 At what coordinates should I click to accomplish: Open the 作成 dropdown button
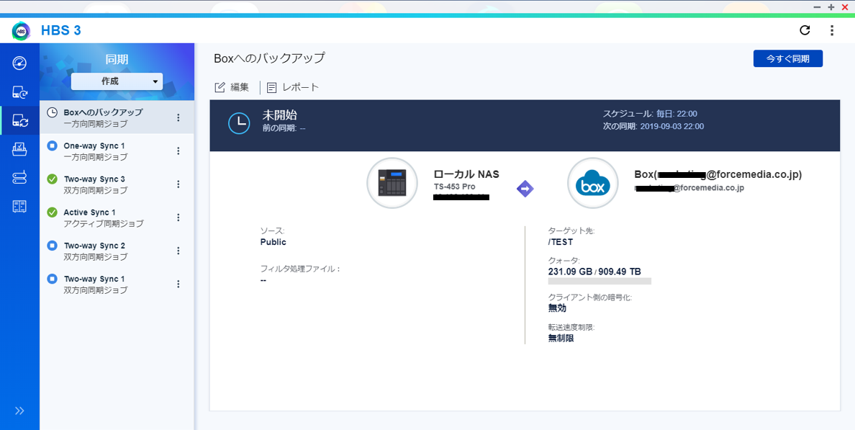pos(117,81)
